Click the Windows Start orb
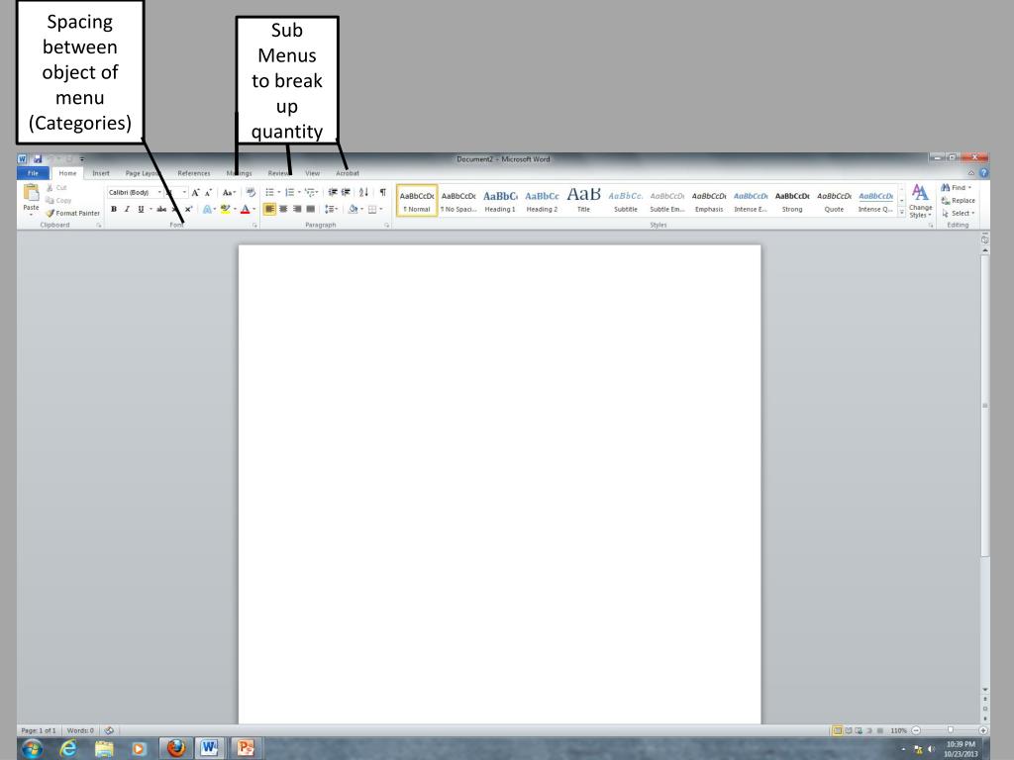This screenshot has width=1014, height=760. 32,748
